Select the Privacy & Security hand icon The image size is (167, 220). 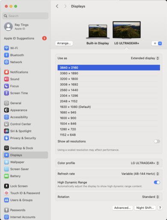click(x=6, y=138)
